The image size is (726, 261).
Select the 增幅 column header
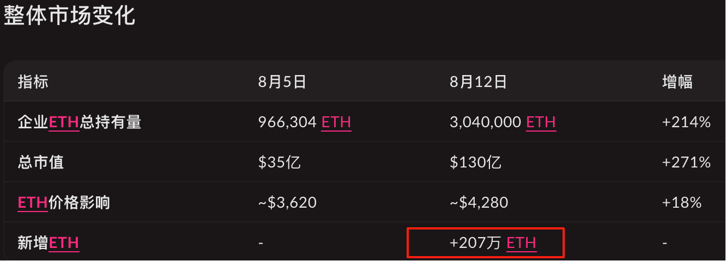677,82
